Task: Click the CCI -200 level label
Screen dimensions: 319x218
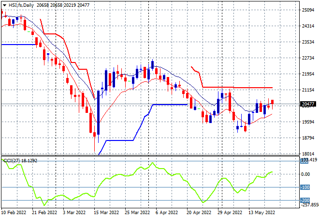Action: (x=305, y=200)
